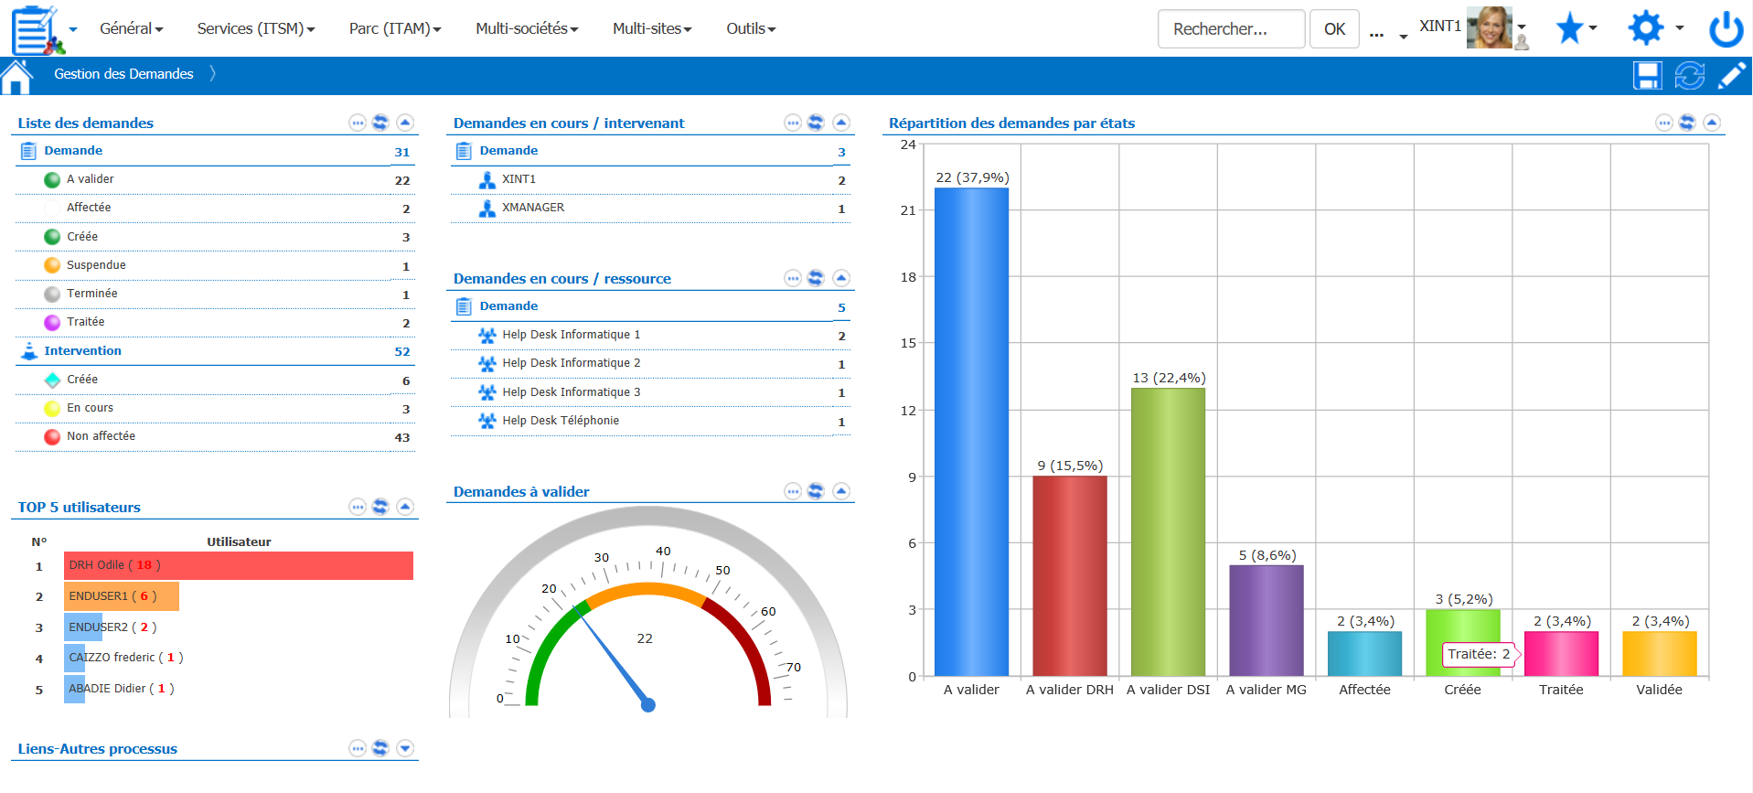Collapse the Demandes à valider gauge panel

841,491
